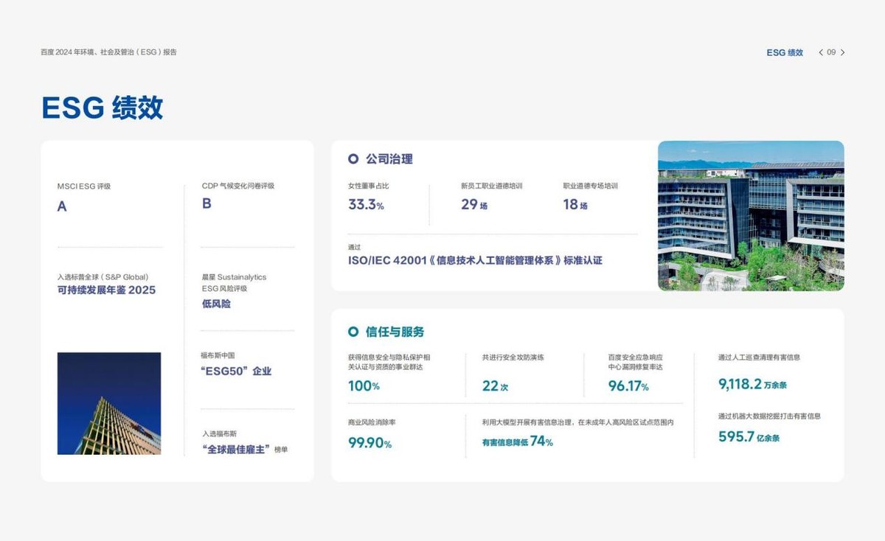This screenshot has height=541, width=885.
Task: Click the MSCI ESG 评级 label
Action: pyautogui.click(x=84, y=186)
